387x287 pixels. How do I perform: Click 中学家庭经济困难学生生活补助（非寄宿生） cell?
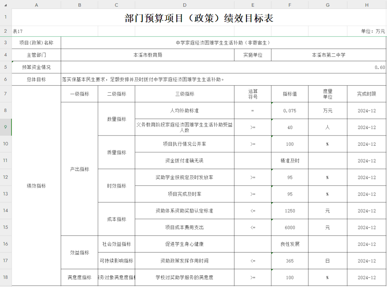[x=223, y=43]
